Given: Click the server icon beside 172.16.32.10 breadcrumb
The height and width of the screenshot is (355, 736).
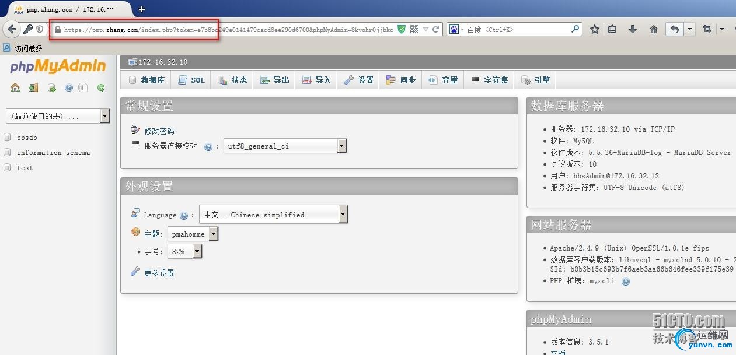Looking at the screenshot, I should [x=132, y=62].
